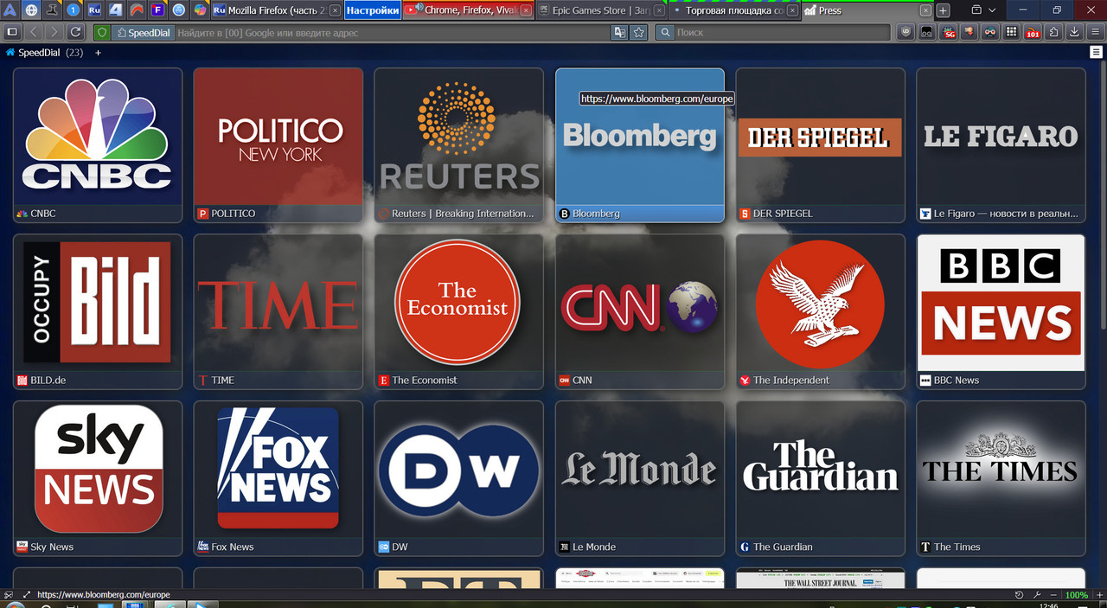Open the Firefox hamburger application menu
Image resolution: width=1107 pixels, height=608 pixels.
[1095, 32]
